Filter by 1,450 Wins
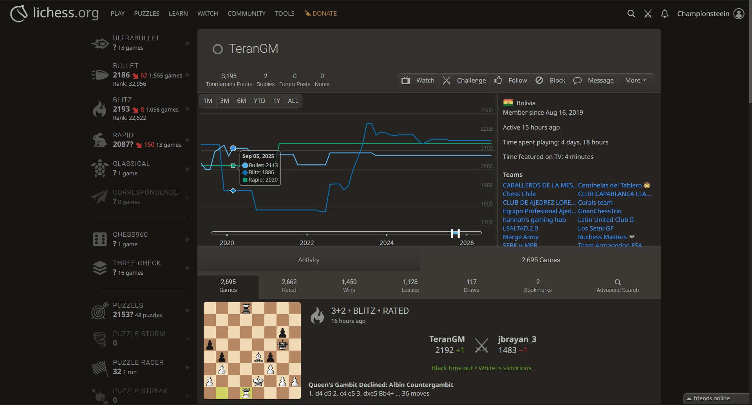 [x=349, y=286]
